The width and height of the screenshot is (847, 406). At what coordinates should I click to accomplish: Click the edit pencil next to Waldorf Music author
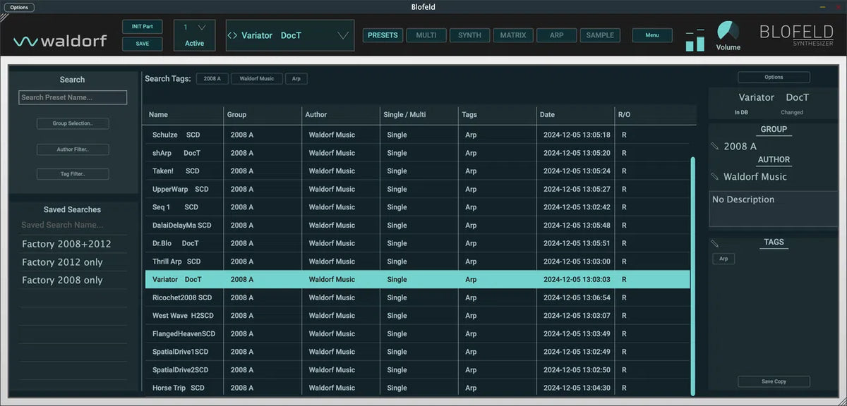715,177
